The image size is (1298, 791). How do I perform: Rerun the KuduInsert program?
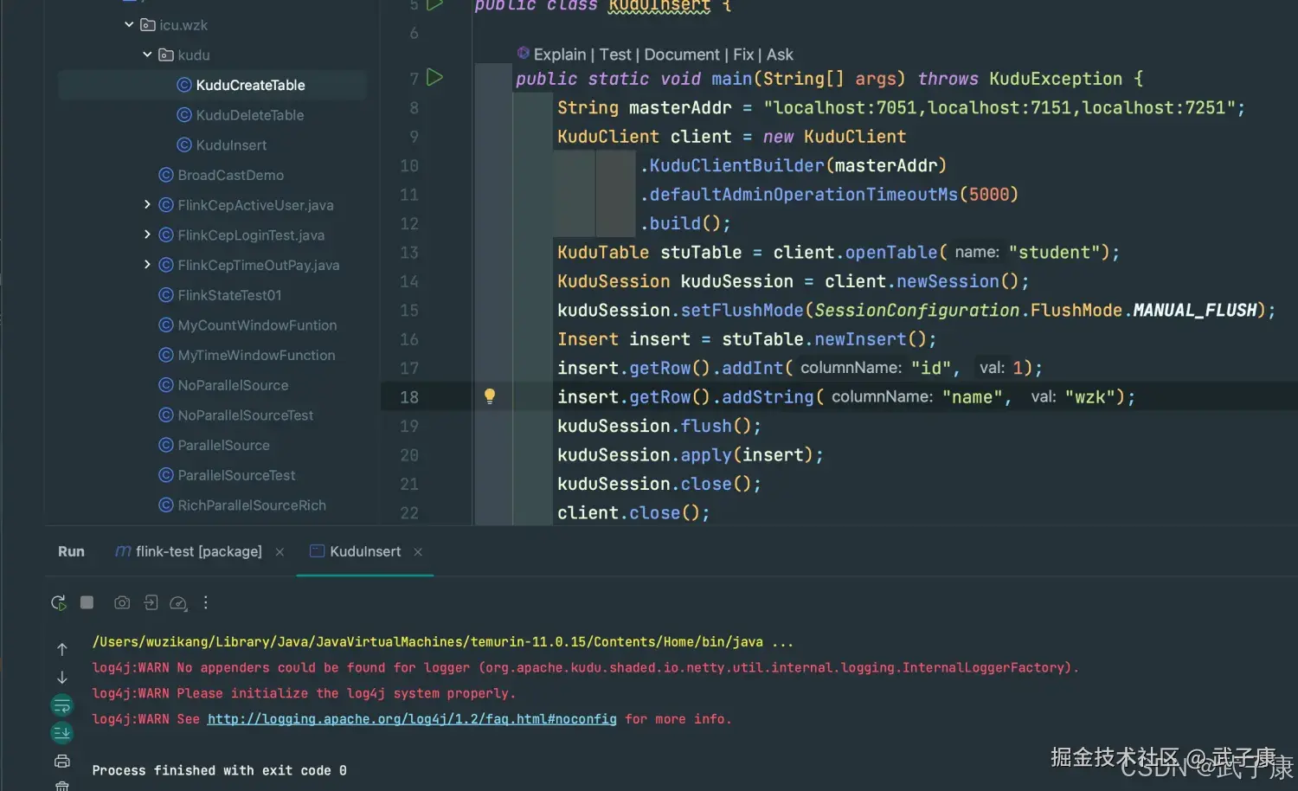tap(58, 603)
